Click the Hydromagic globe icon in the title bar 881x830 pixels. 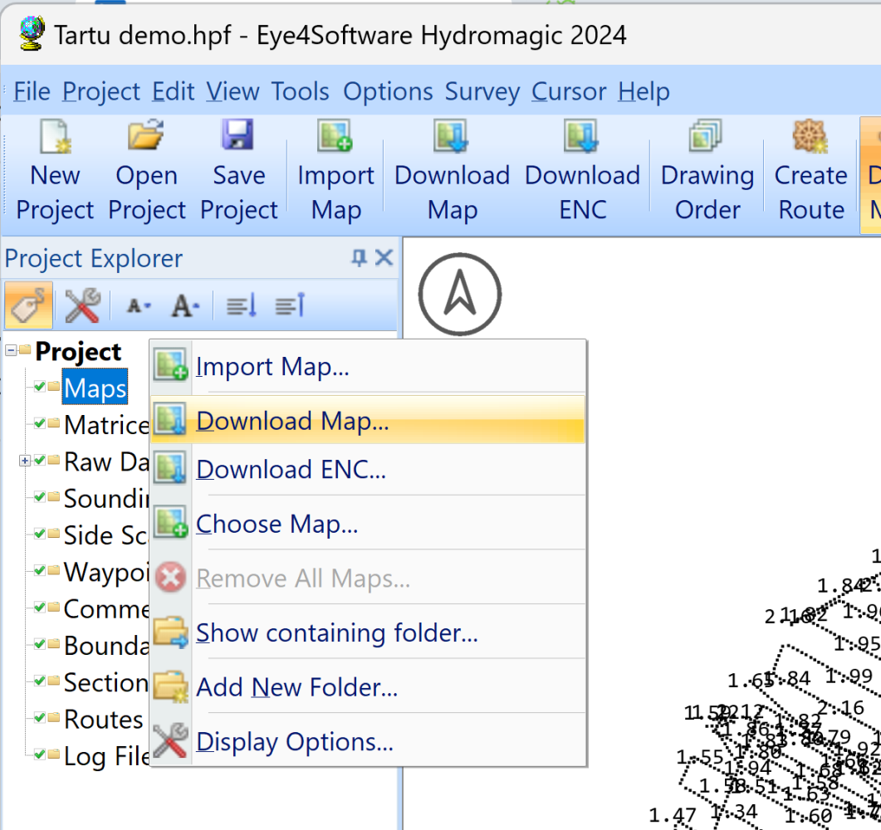click(32, 34)
